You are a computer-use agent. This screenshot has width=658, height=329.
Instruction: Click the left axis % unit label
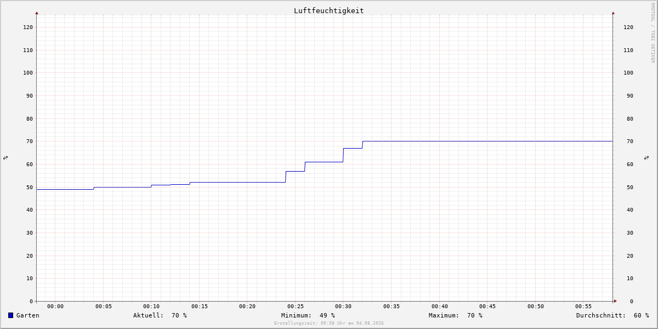pyautogui.click(x=5, y=157)
